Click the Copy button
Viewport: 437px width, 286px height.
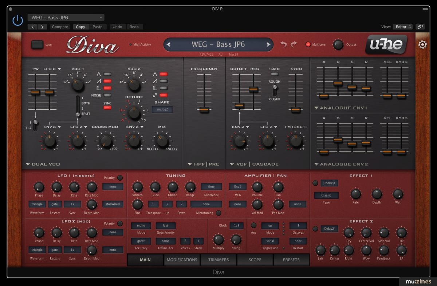(x=80, y=27)
